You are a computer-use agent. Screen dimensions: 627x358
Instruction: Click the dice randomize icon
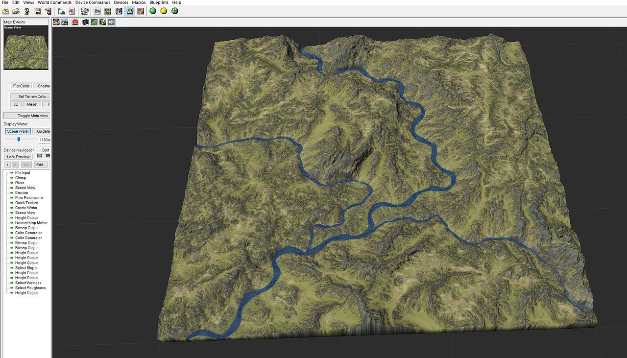click(x=85, y=11)
